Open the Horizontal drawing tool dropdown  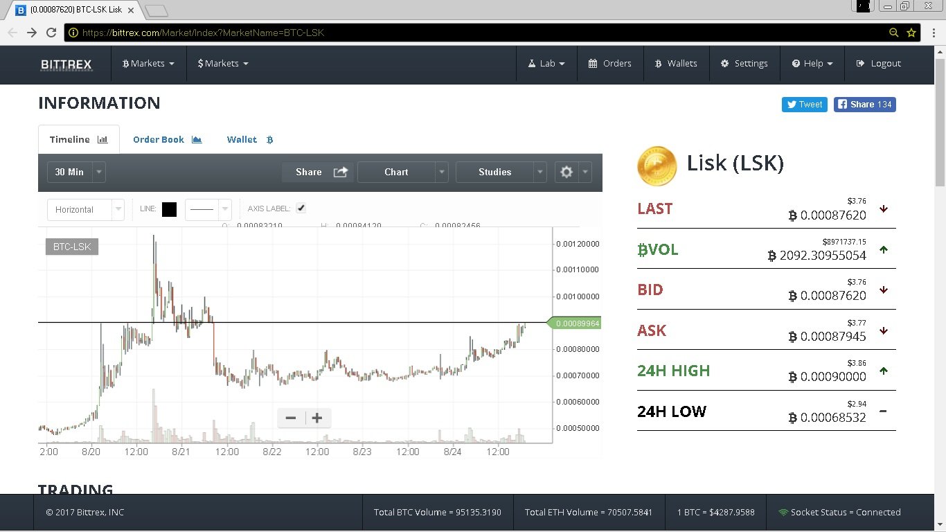[86, 209]
